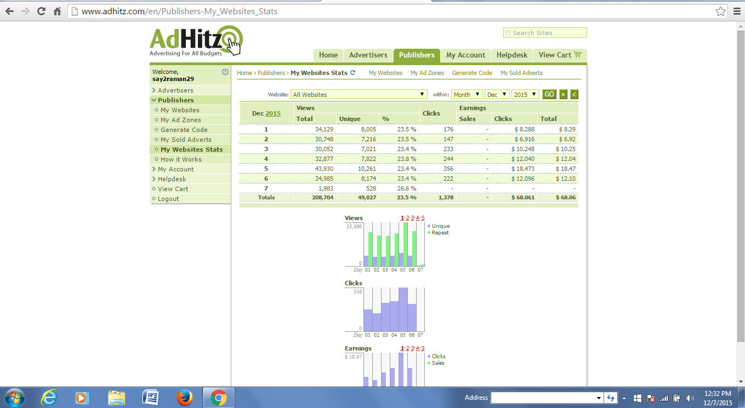Reload the page with the browser refresh button

[41, 11]
